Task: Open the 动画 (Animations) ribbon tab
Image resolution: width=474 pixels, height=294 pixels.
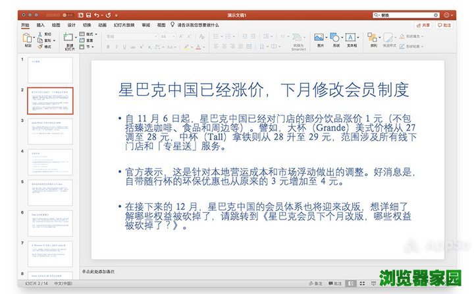Action: [x=103, y=25]
